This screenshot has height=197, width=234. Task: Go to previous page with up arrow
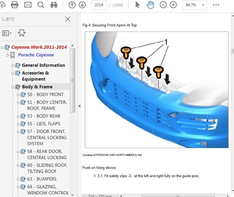72,5
